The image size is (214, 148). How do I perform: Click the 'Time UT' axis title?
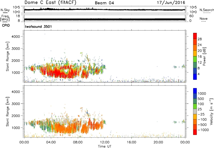[105, 146]
